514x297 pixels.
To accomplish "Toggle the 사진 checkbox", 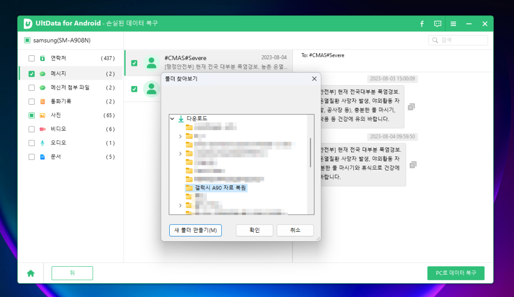I will point(31,115).
